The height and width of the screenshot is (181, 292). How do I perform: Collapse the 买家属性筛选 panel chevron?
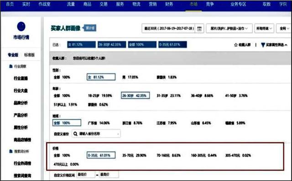286,45
